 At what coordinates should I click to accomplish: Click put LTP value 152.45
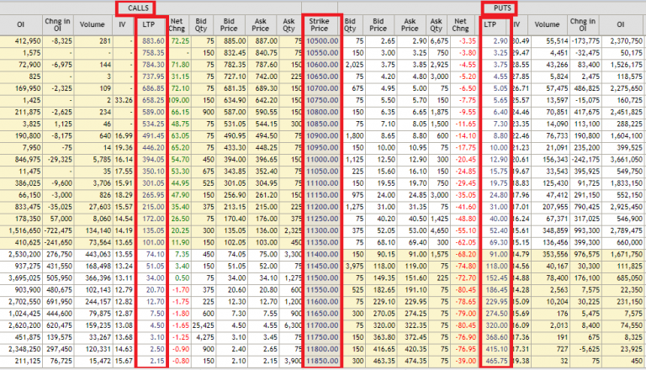click(x=496, y=278)
